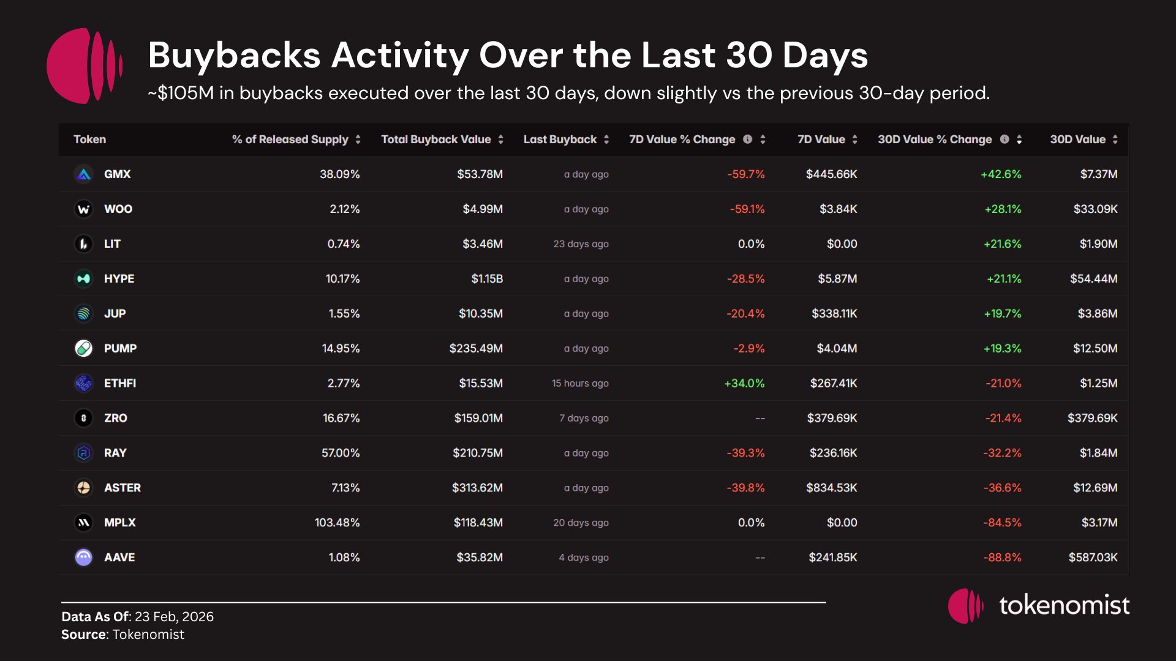Click the JUP token icon
The image size is (1176, 661).
click(84, 314)
